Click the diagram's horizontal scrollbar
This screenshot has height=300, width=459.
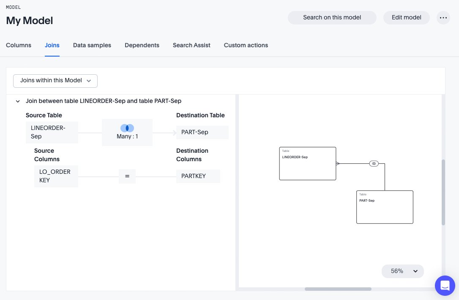coord(338,289)
